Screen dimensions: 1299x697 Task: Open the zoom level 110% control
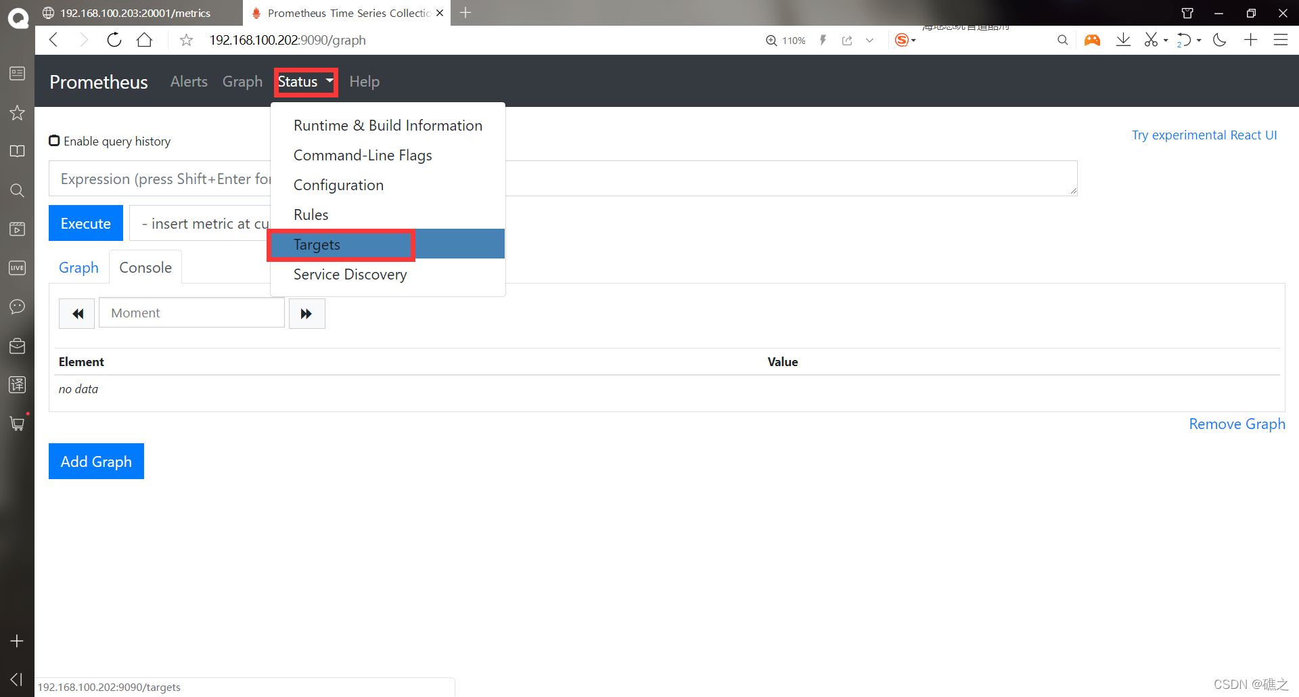(x=785, y=41)
